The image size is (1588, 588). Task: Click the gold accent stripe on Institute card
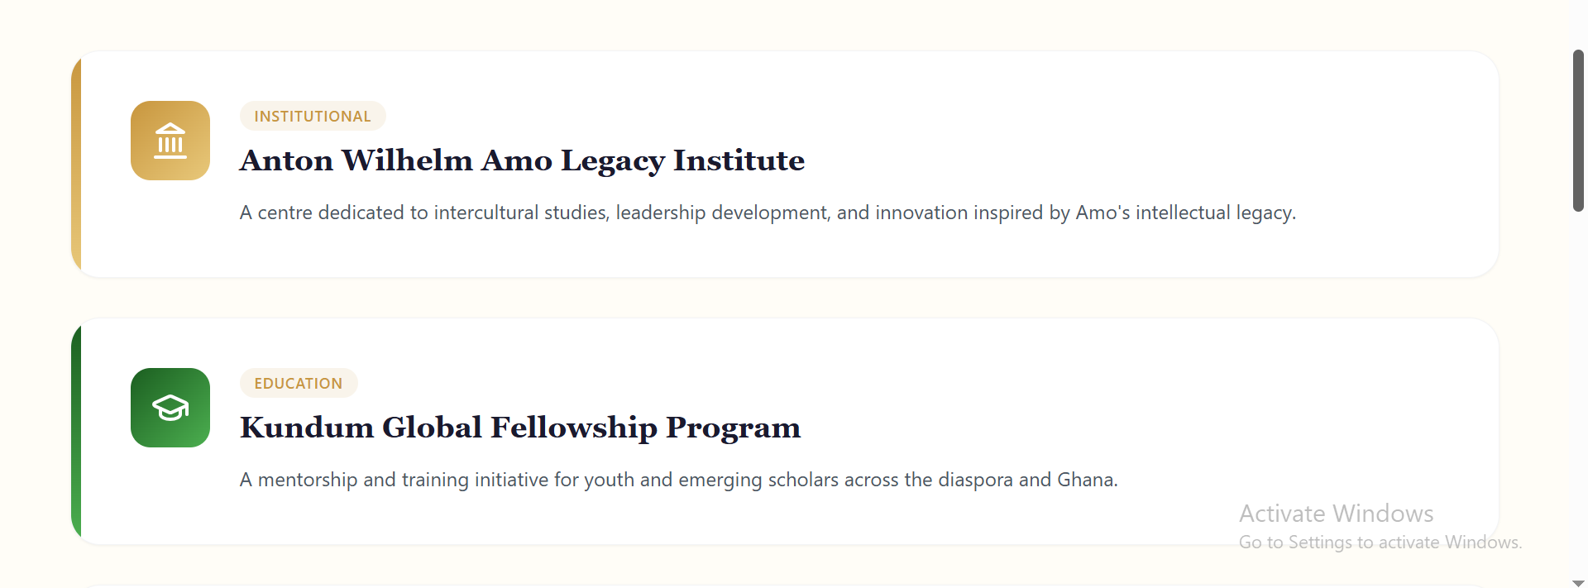point(76,165)
